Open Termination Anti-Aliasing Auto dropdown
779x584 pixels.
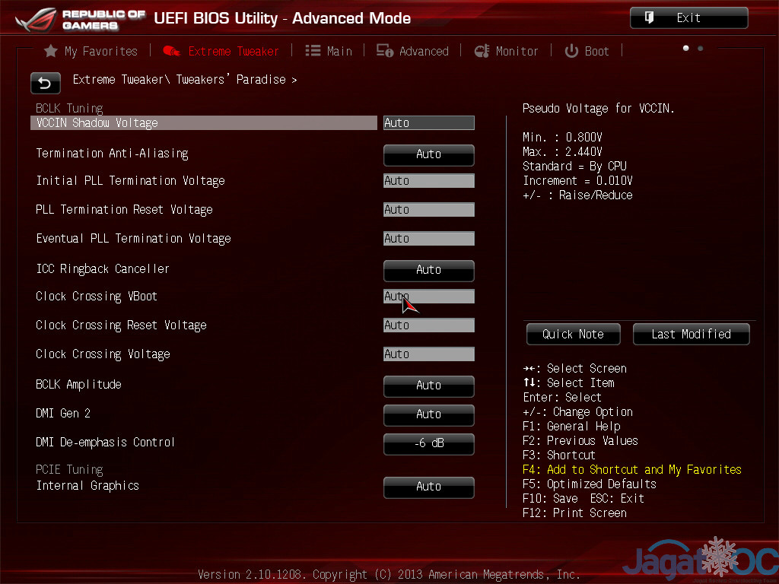click(x=429, y=154)
